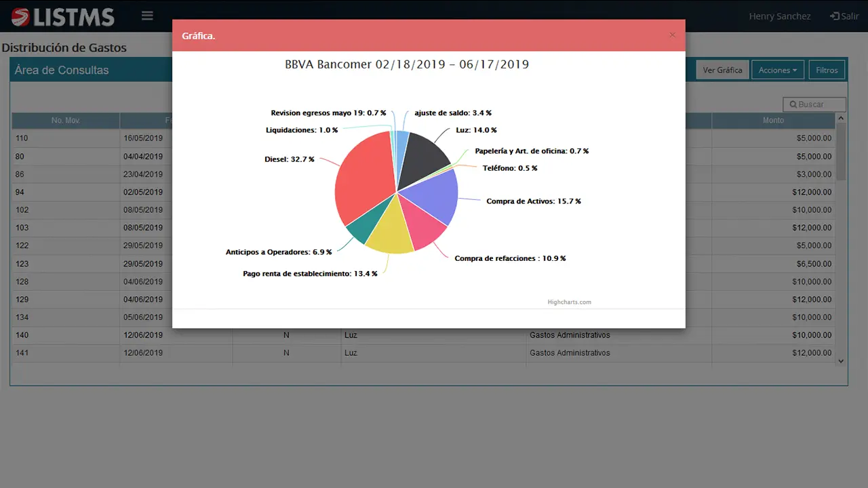Click the LISTMS logo

(63, 16)
